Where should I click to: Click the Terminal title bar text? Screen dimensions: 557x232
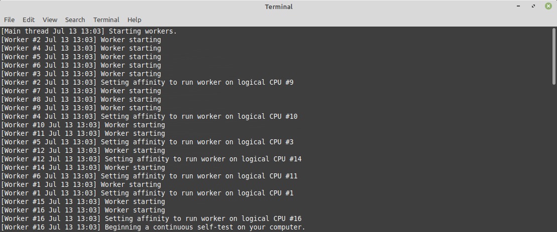[278, 7]
